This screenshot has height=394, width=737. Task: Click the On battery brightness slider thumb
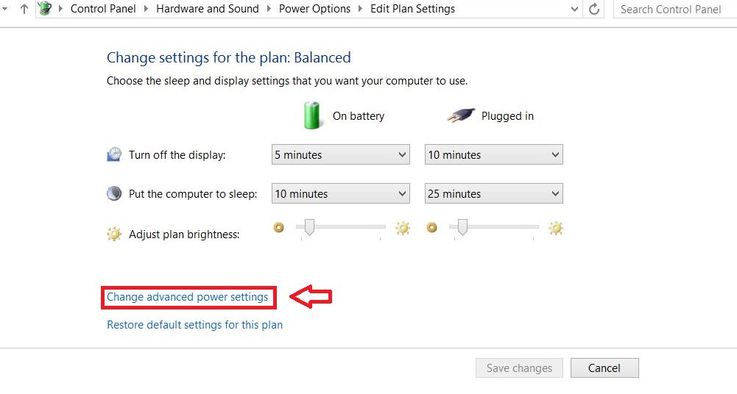310,228
